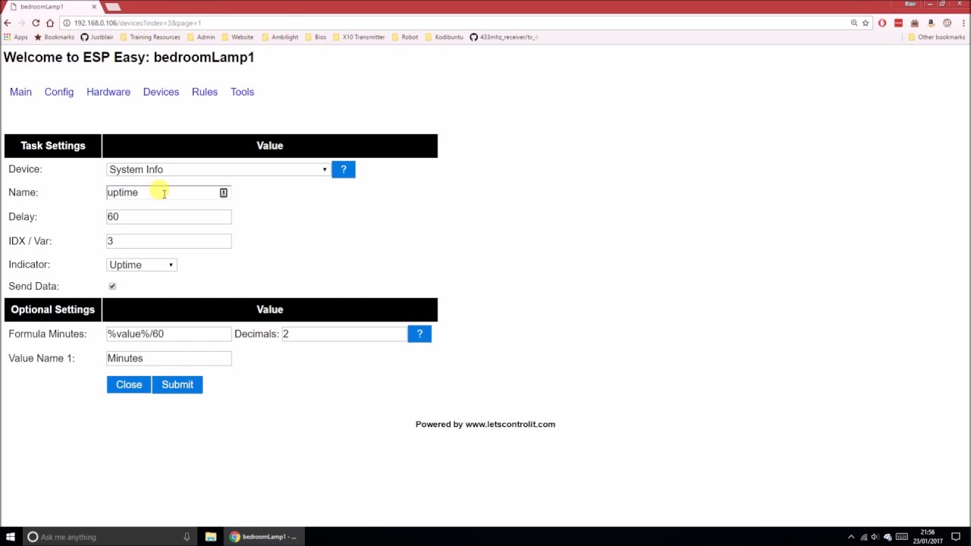Go back with browser back arrow
Image resolution: width=971 pixels, height=546 pixels.
[x=8, y=23]
